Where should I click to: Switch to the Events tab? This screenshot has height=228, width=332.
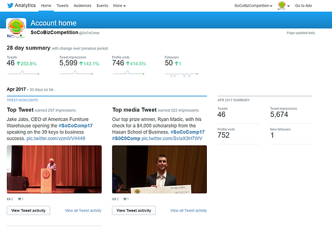pyautogui.click(x=102, y=6)
